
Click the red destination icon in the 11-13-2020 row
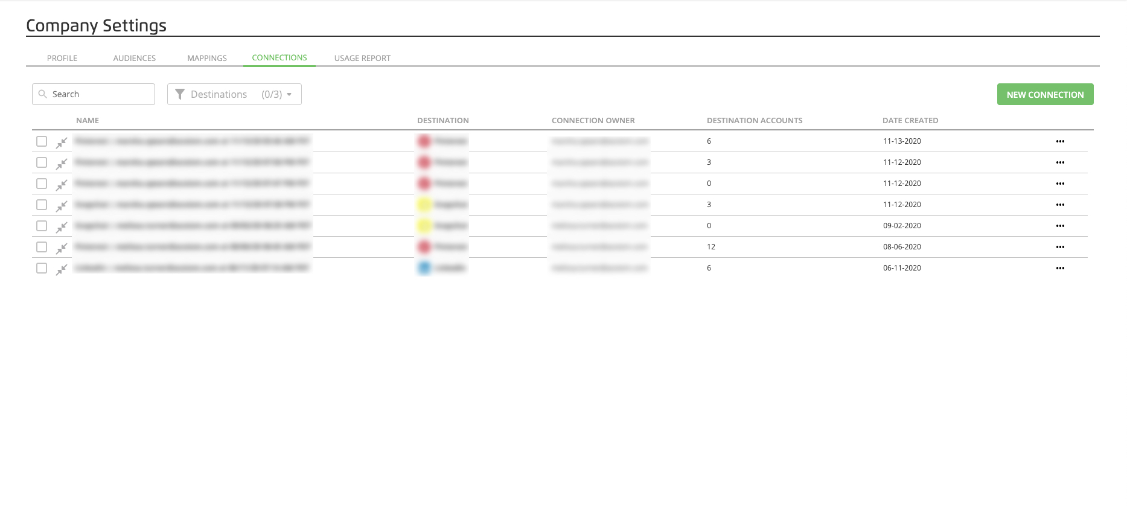coord(424,141)
